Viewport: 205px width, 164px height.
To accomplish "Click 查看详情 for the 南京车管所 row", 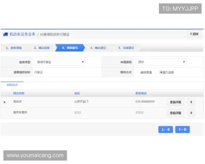I will click(x=175, y=113).
